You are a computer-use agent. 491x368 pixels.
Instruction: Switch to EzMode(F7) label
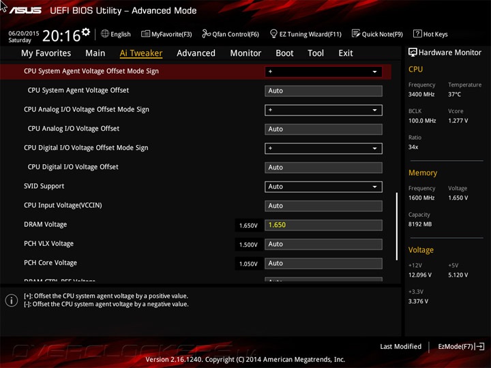pyautogui.click(x=456, y=346)
